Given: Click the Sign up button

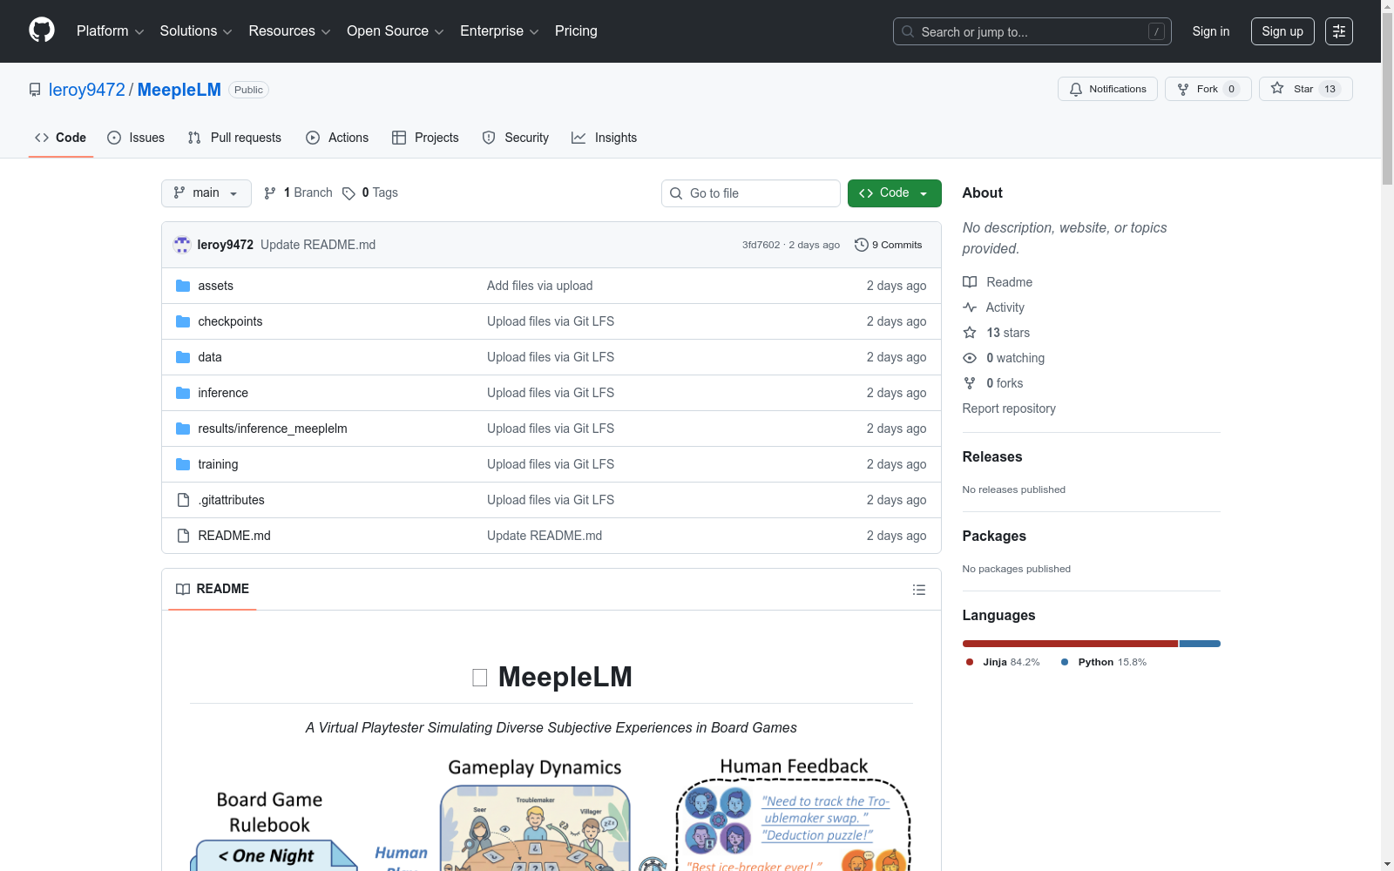Looking at the screenshot, I should (x=1282, y=31).
